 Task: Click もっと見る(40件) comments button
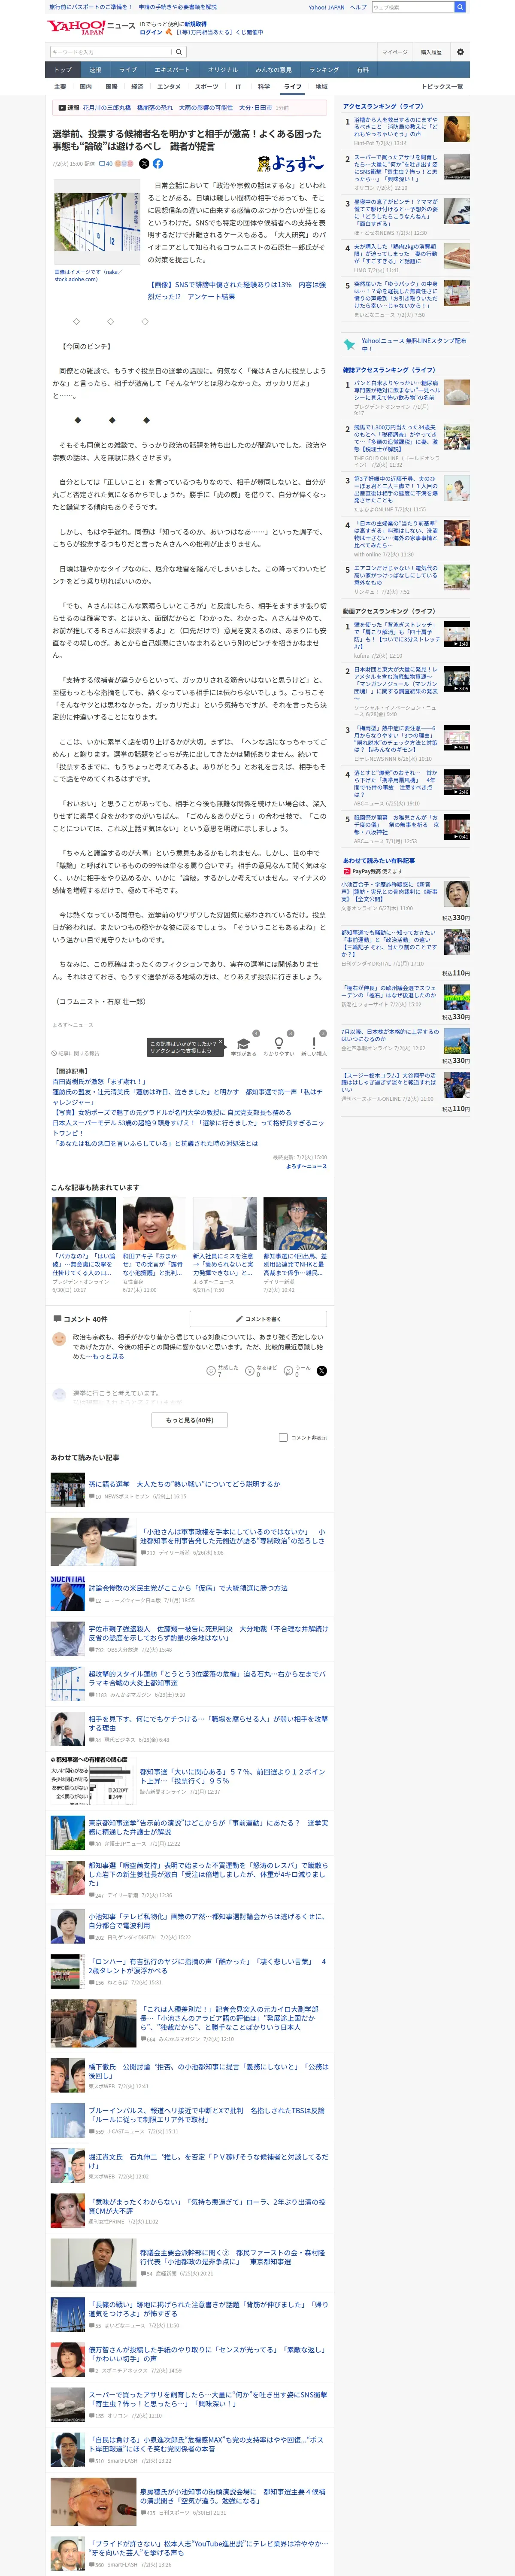[x=190, y=1420]
